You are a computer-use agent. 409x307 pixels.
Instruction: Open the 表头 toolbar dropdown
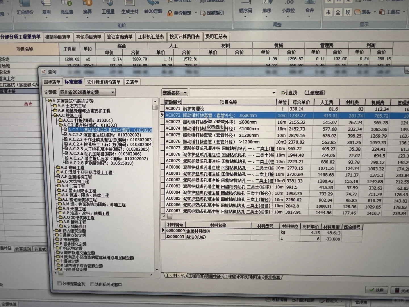pyautogui.click(x=375, y=12)
